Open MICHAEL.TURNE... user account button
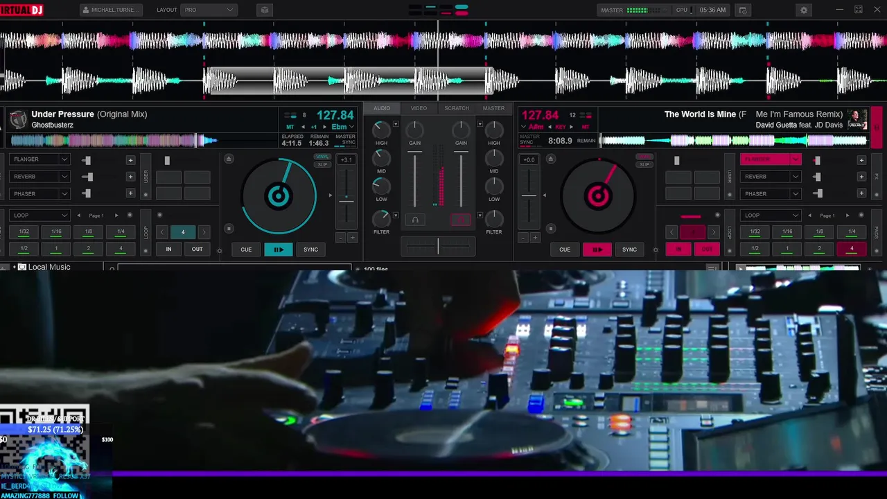 point(111,10)
